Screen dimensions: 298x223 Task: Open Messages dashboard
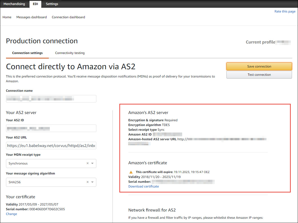(32, 17)
